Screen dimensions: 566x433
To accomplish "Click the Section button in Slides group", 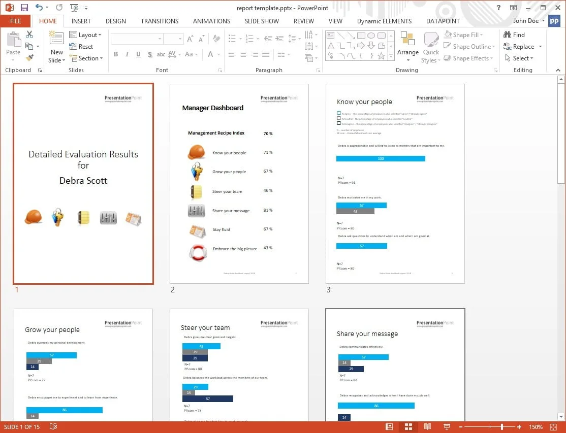I will click(x=86, y=58).
